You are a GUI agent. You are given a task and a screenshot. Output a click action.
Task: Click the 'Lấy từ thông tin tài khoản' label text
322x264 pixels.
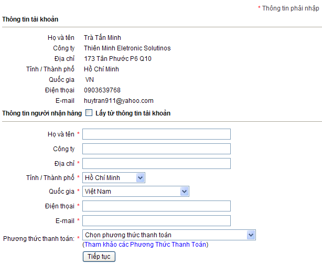pos(133,113)
